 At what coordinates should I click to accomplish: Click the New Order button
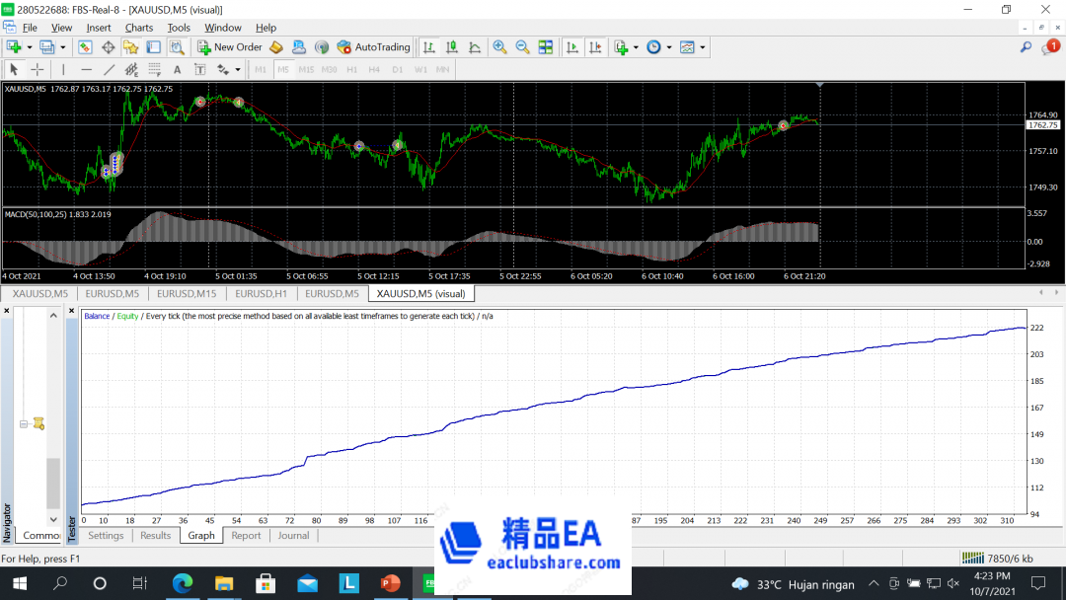[230, 47]
